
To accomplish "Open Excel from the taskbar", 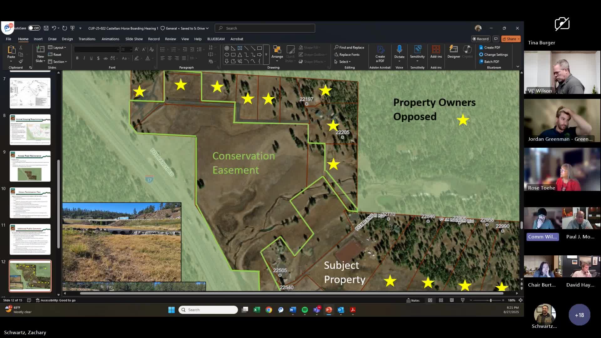I will (x=257, y=310).
